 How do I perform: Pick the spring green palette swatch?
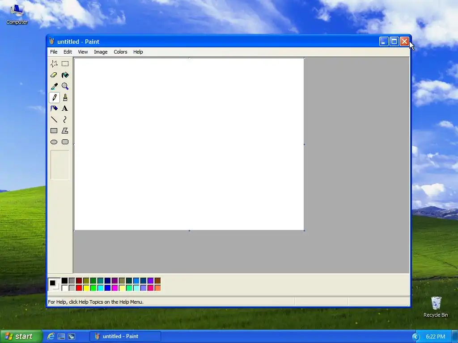coord(129,288)
